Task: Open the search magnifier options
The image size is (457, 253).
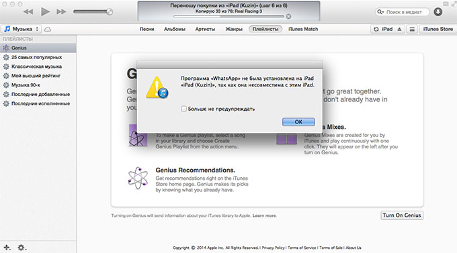Action: pyautogui.click(x=380, y=12)
